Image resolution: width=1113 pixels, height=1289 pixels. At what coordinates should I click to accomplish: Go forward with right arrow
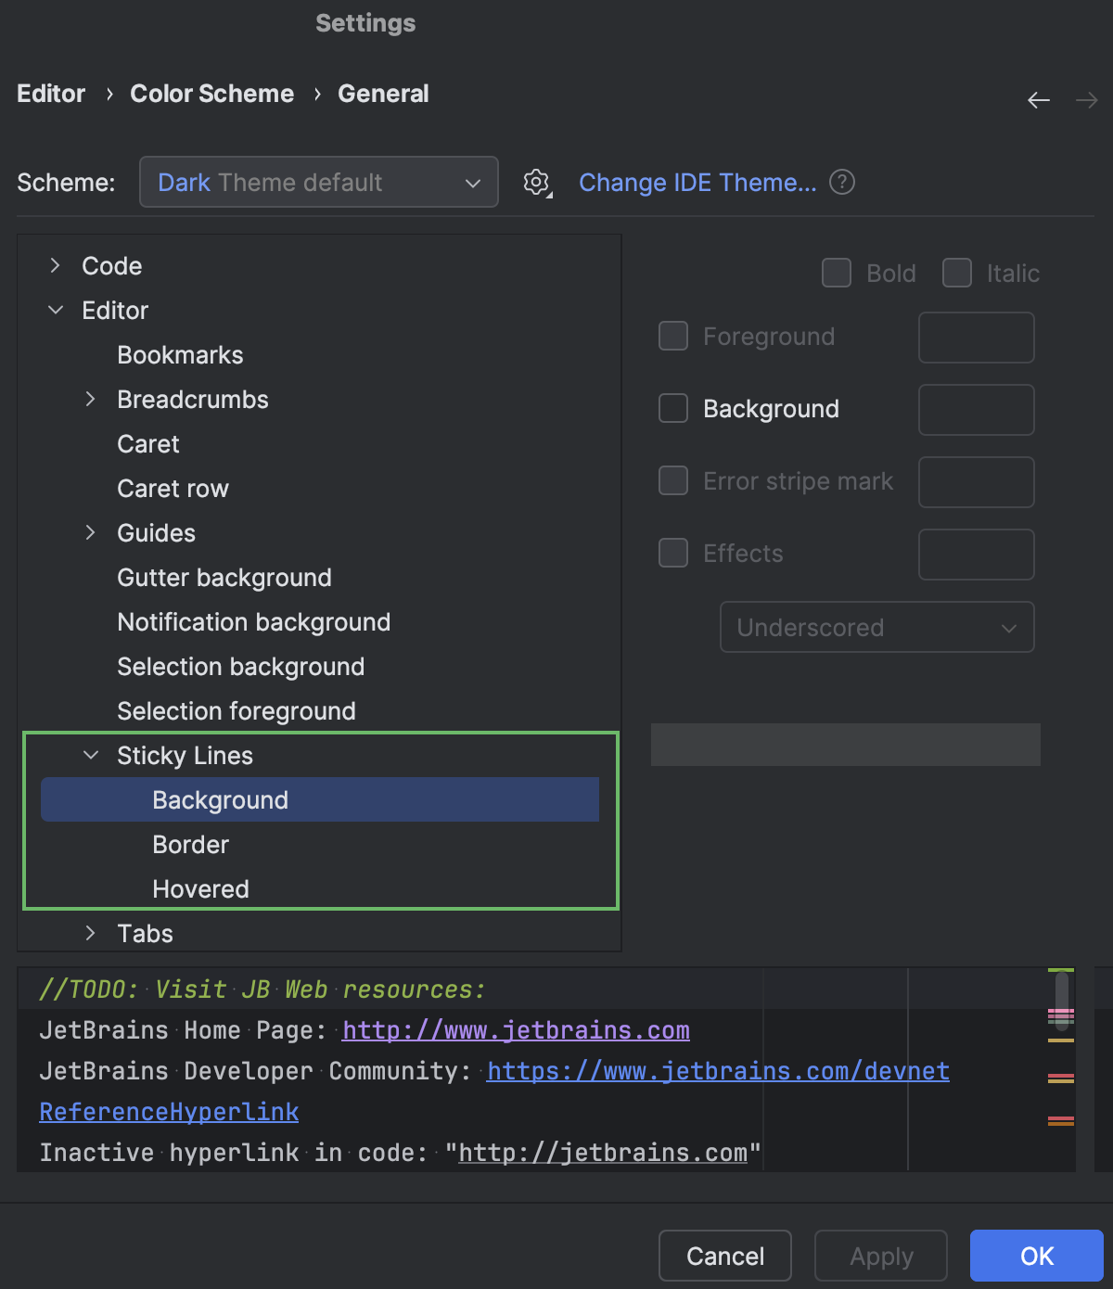point(1086,100)
